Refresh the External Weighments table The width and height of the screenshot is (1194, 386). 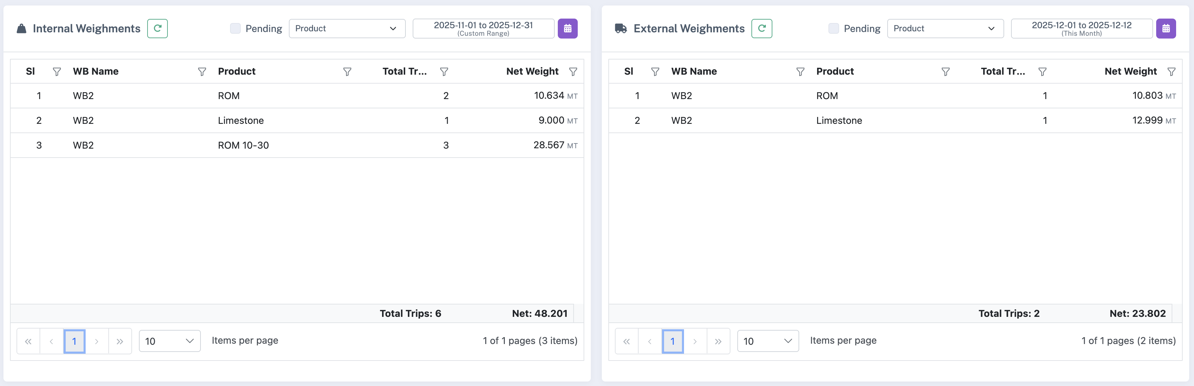762,28
